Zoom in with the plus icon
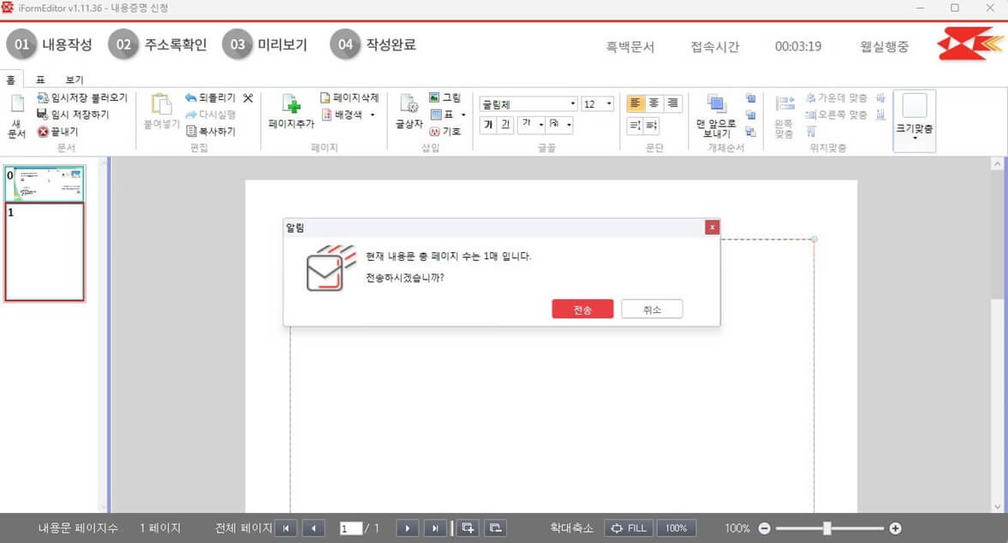1008x543 pixels. 895,528
